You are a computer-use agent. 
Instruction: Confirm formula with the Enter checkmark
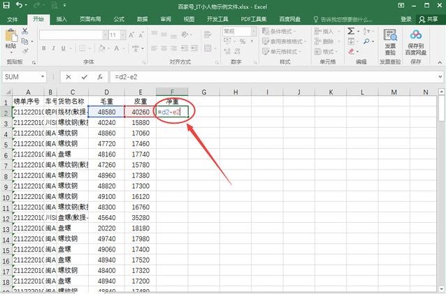coord(85,77)
